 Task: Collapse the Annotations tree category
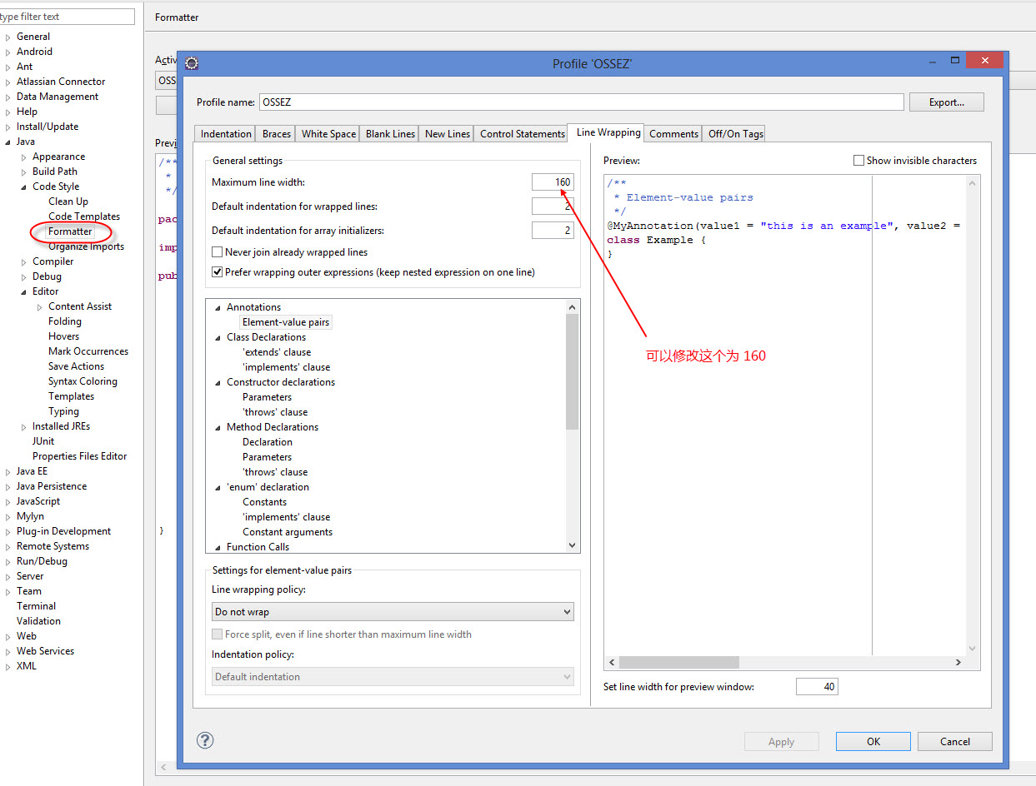218,308
